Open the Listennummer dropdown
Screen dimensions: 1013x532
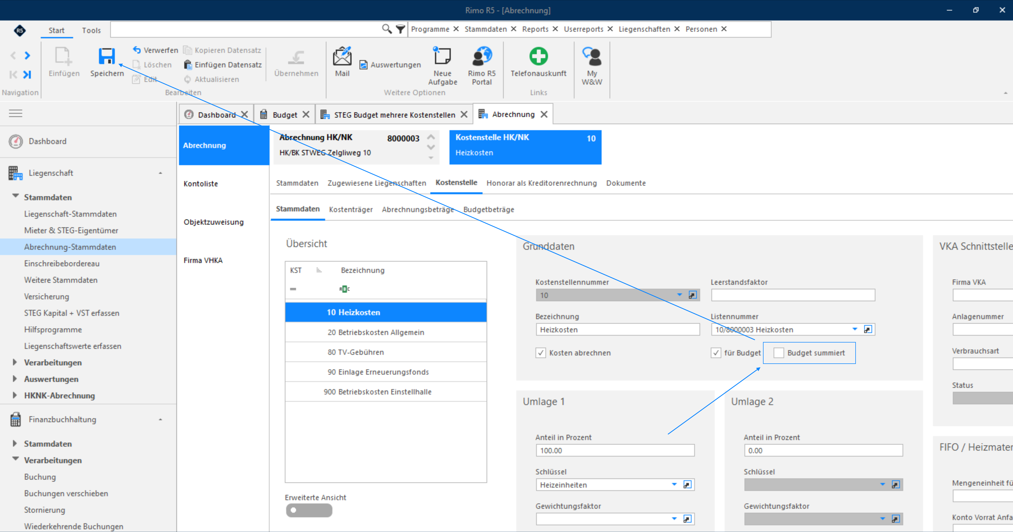[x=855, y=329]
